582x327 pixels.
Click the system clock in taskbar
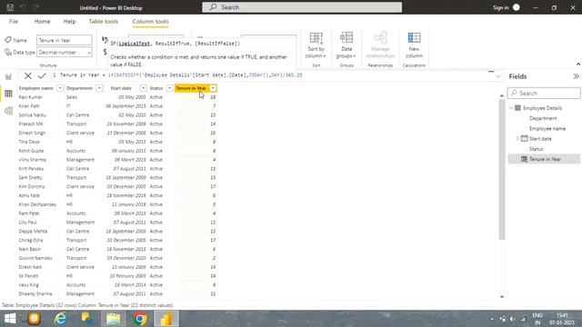tap(562, 319)
